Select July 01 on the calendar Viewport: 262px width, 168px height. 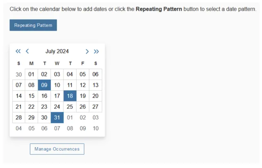pyautogui.click(x=32, y=74)
